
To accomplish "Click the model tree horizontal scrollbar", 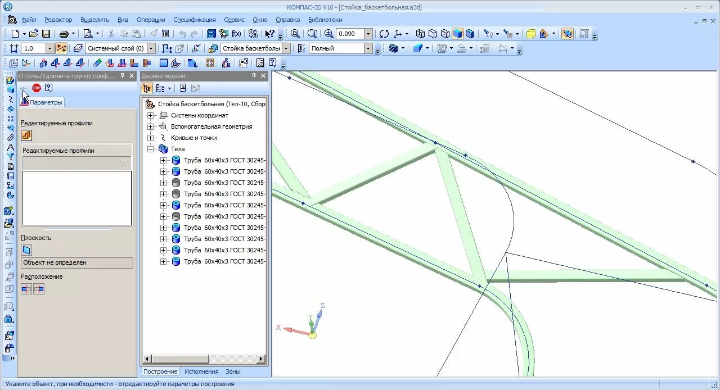I will (x=204, y=359).
